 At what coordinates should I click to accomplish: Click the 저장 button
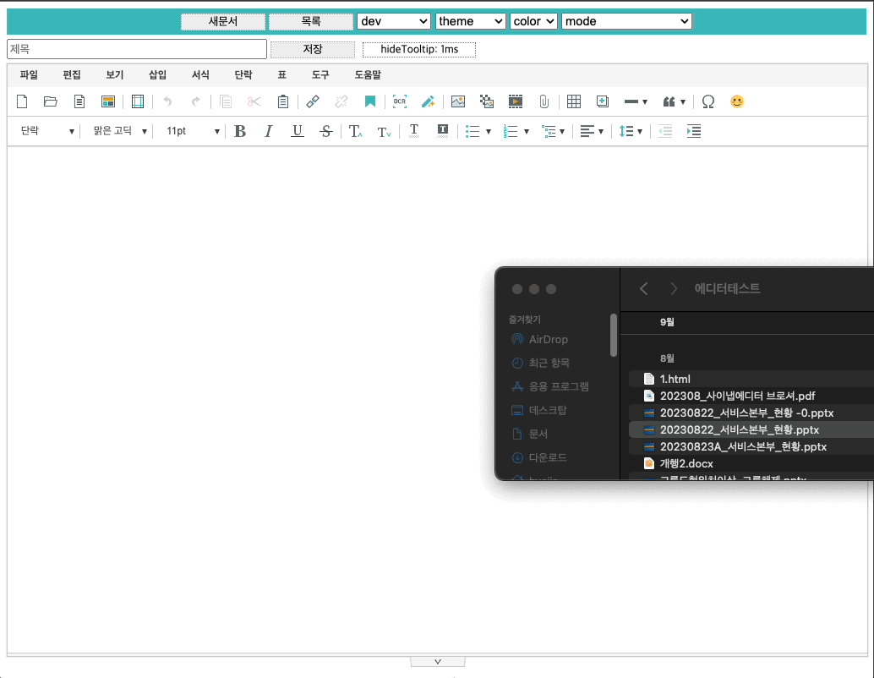(x=313, y=49)
